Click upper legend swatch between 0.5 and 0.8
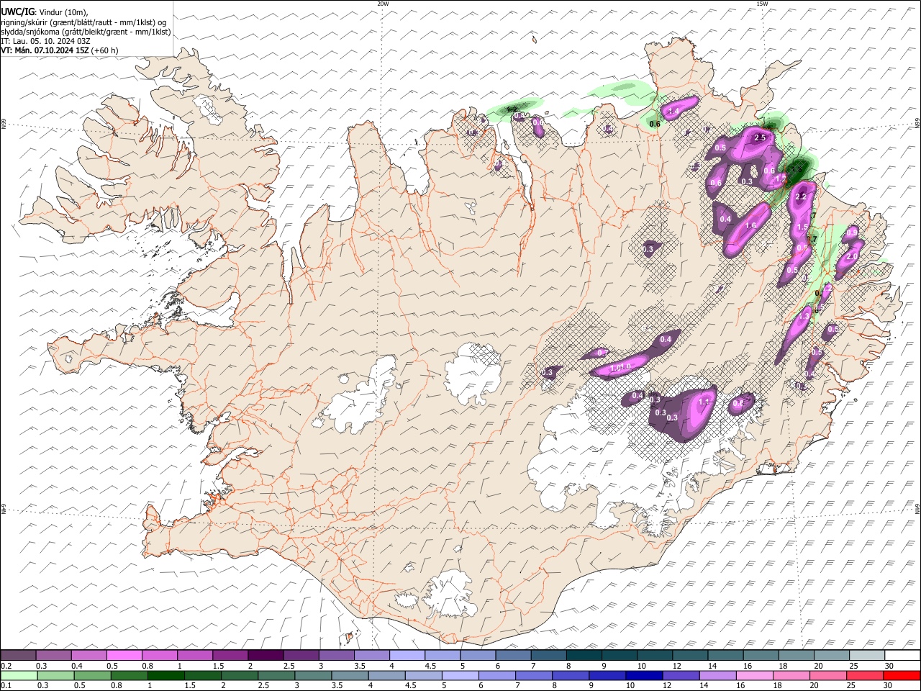Screen dimensions: 921x691 tap(124, 656)
